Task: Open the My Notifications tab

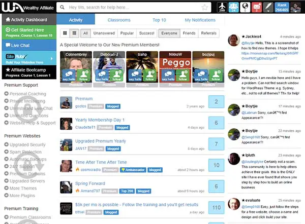Action: point(200,20)
